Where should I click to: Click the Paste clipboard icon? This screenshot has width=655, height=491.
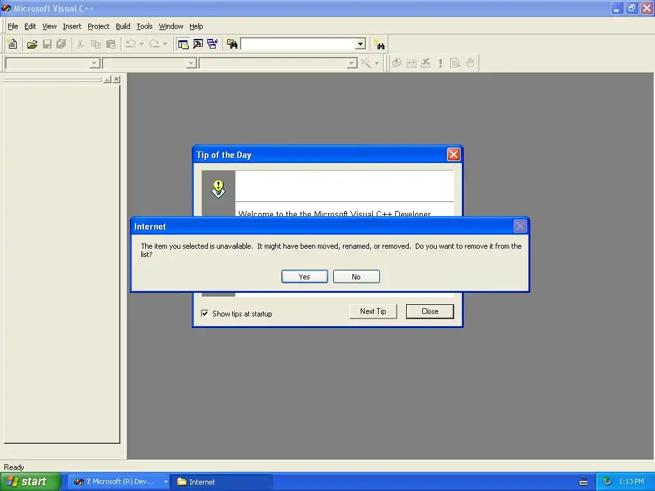(x=111, y=44)
